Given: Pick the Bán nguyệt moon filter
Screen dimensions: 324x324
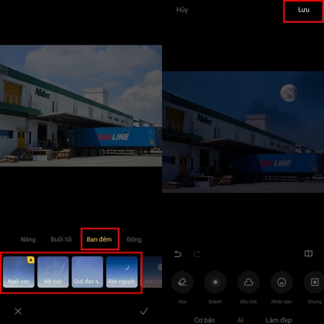Looking at the screenshot, I should point(122,272).
